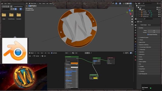Open the 3D viewport View menu
This screenshot has height=91, width=162.
[x=40, y=3]
